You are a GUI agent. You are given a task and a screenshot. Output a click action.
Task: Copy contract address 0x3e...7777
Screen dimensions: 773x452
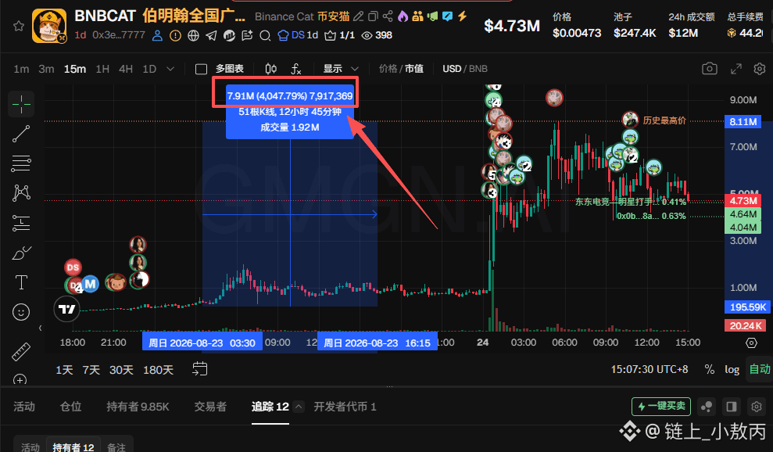(x=119, y=35)
